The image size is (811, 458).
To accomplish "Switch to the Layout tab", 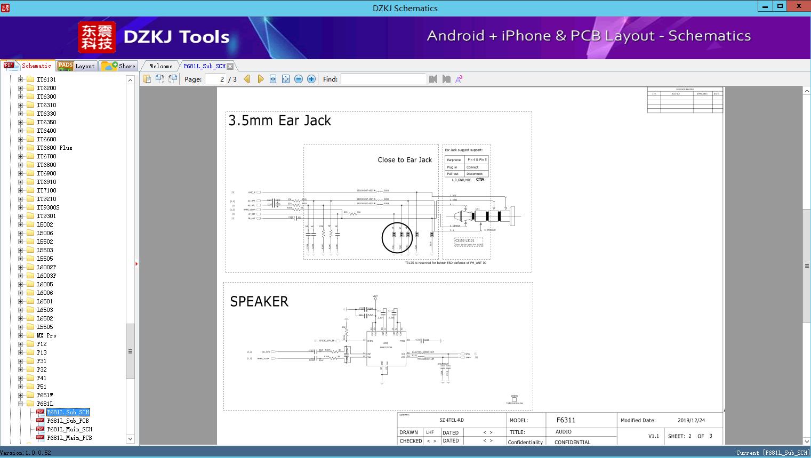I will click(x=77, y=66).
